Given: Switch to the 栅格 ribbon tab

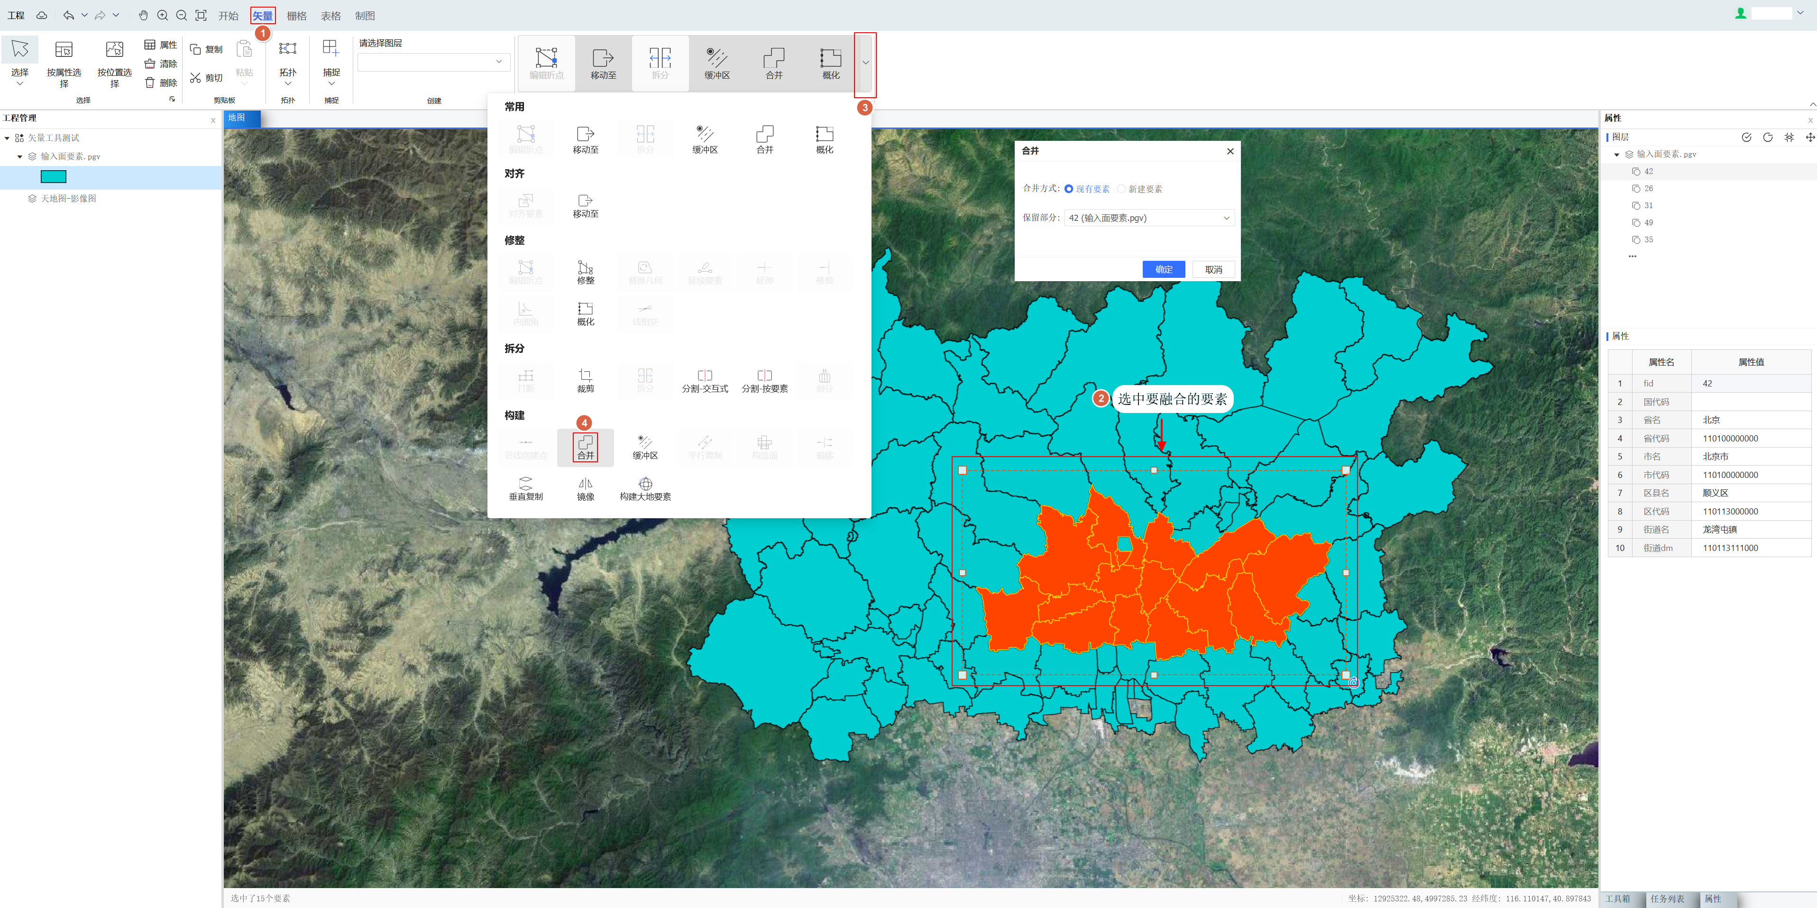Looking at the screenshot, I should click(296, 16).
